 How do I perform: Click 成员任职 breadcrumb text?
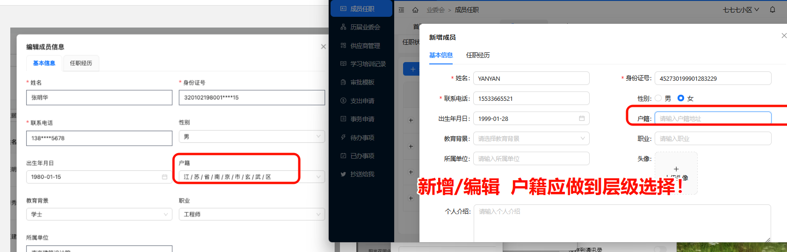tap(467, 10)
